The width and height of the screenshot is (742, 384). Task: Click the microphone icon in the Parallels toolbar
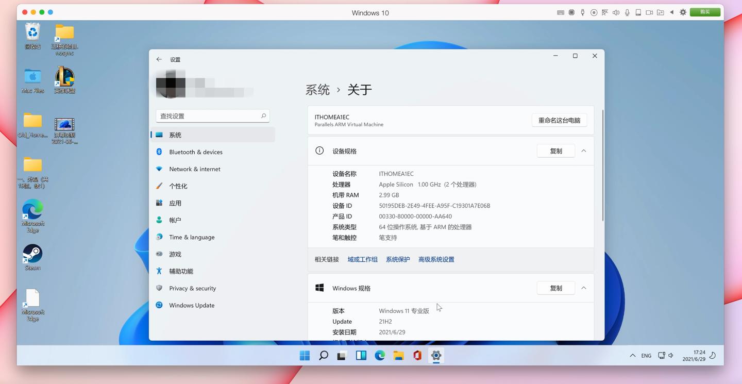click(628, 12)
